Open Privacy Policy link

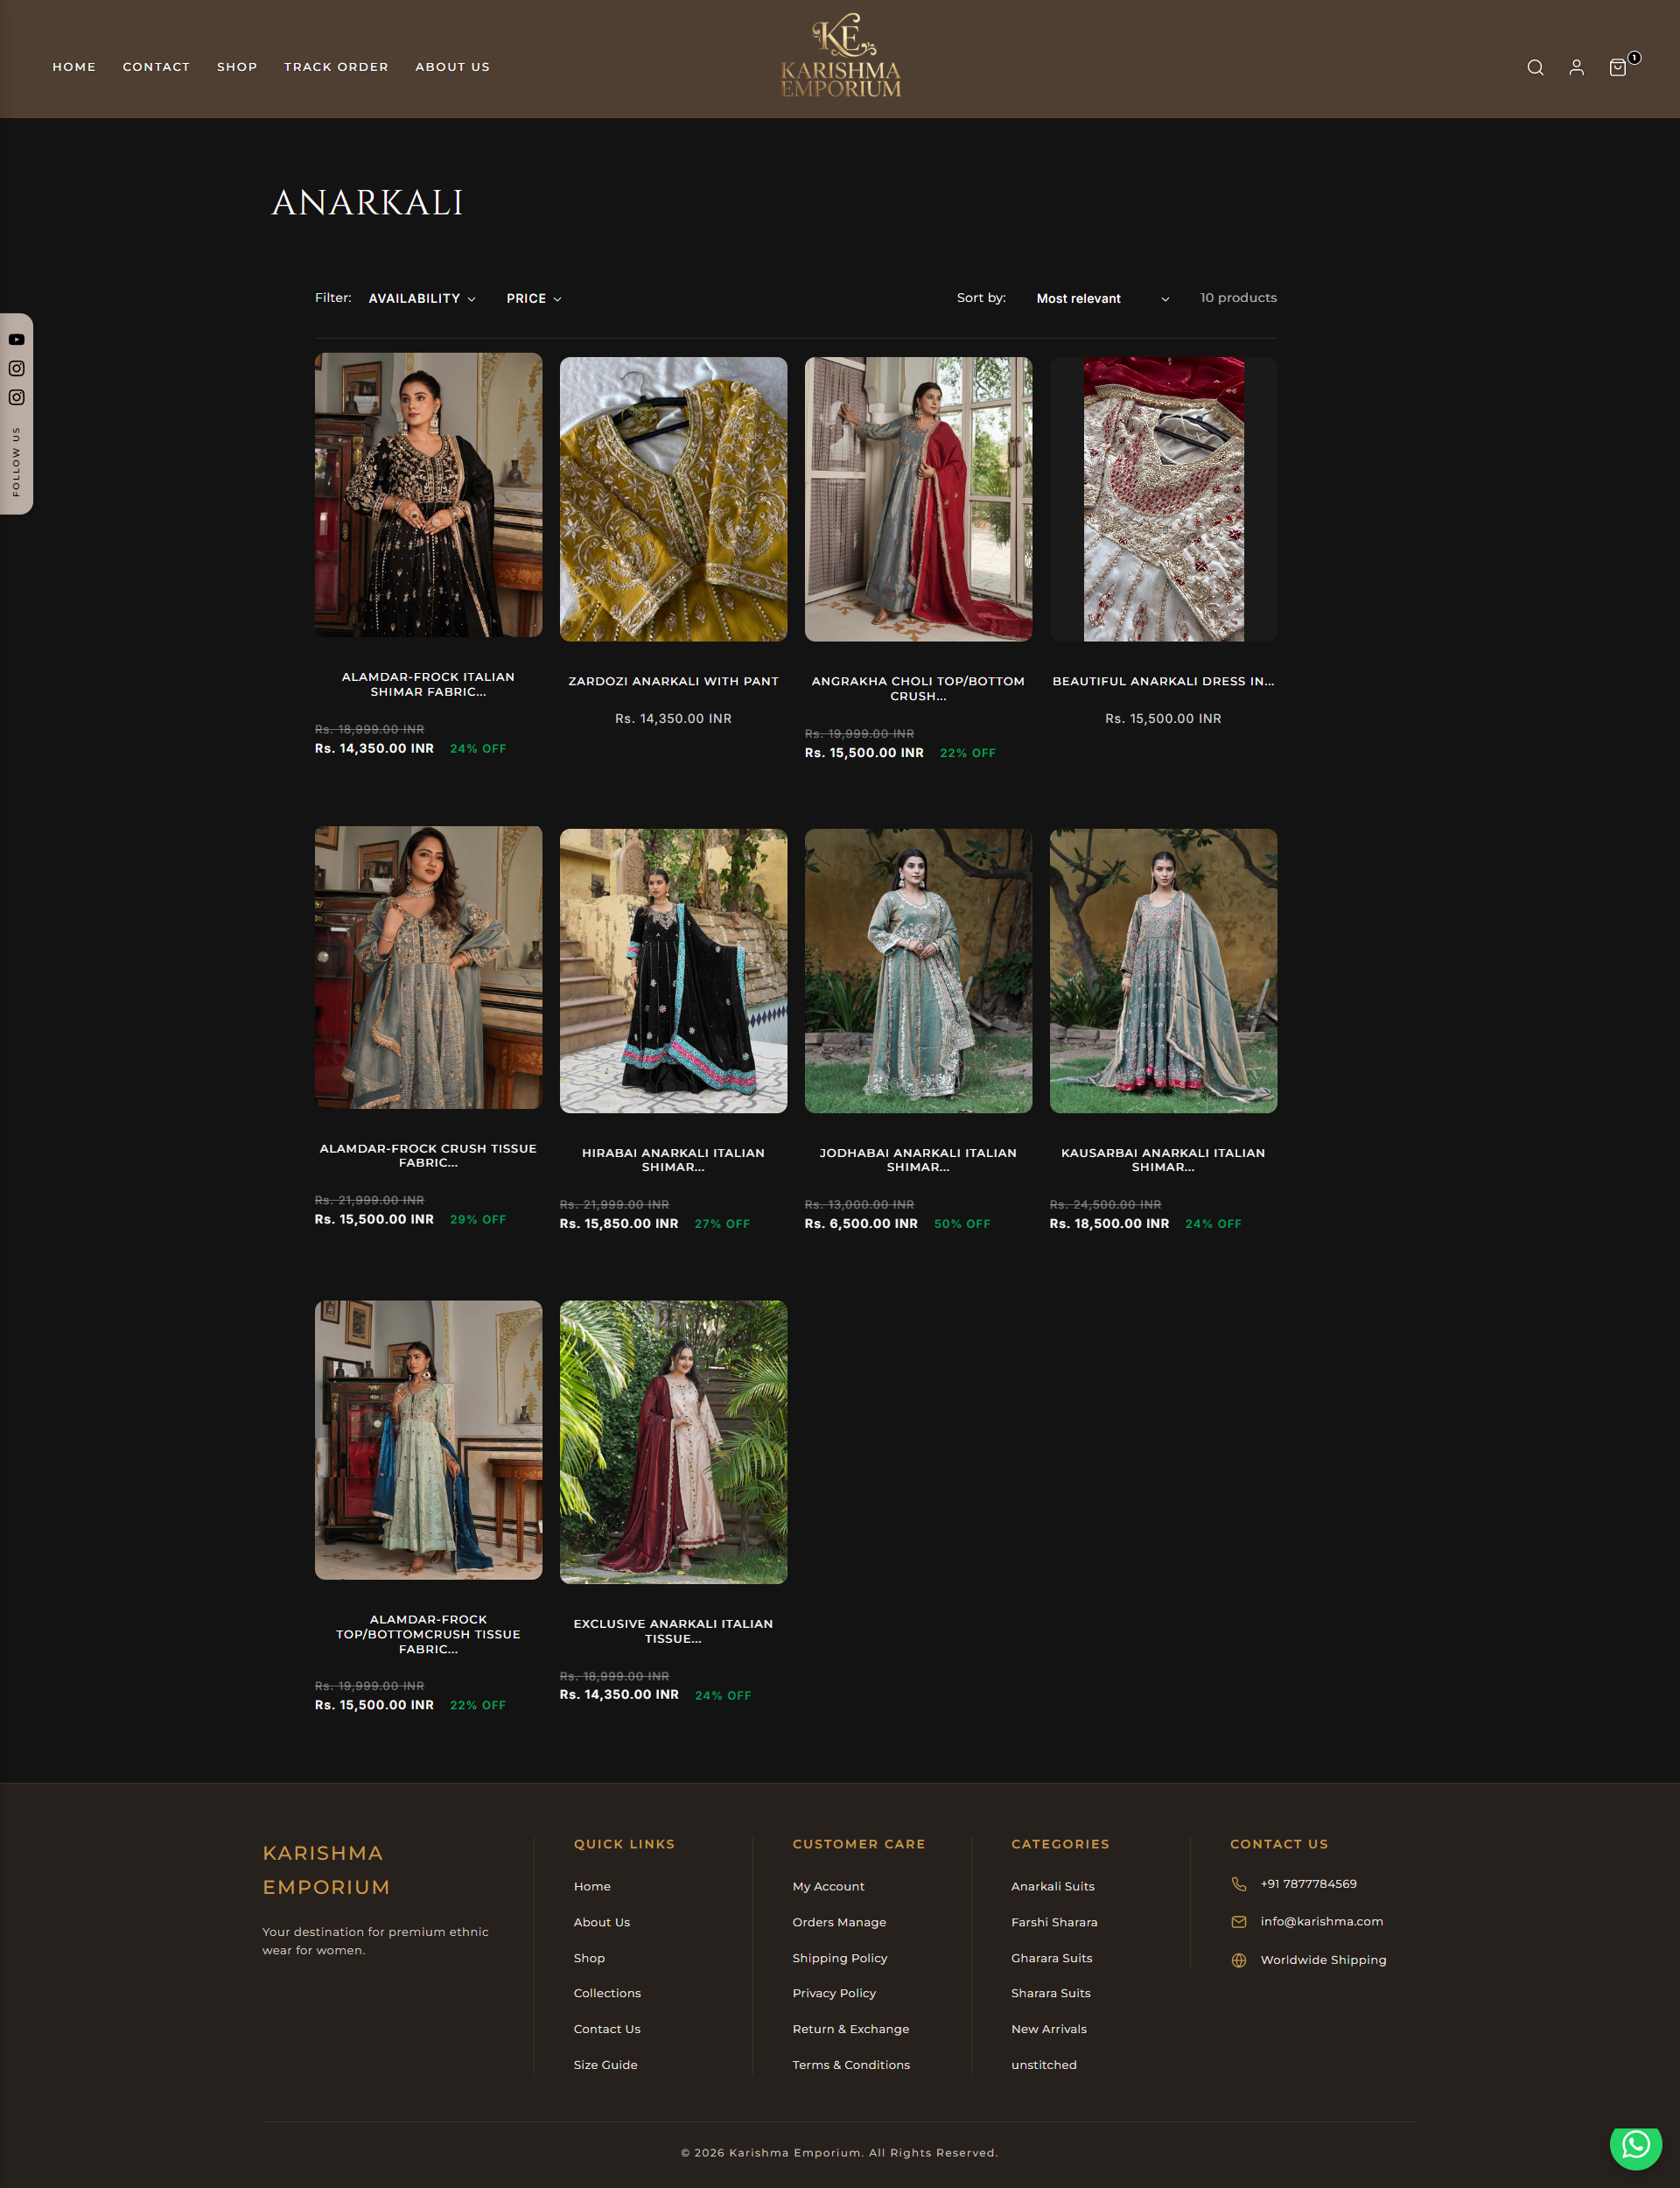coord(834,1993)
